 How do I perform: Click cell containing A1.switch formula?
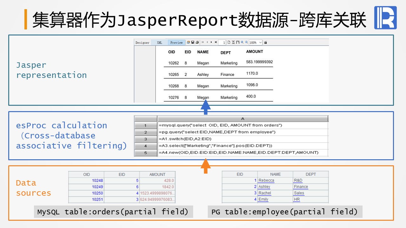tap(243, 139)
